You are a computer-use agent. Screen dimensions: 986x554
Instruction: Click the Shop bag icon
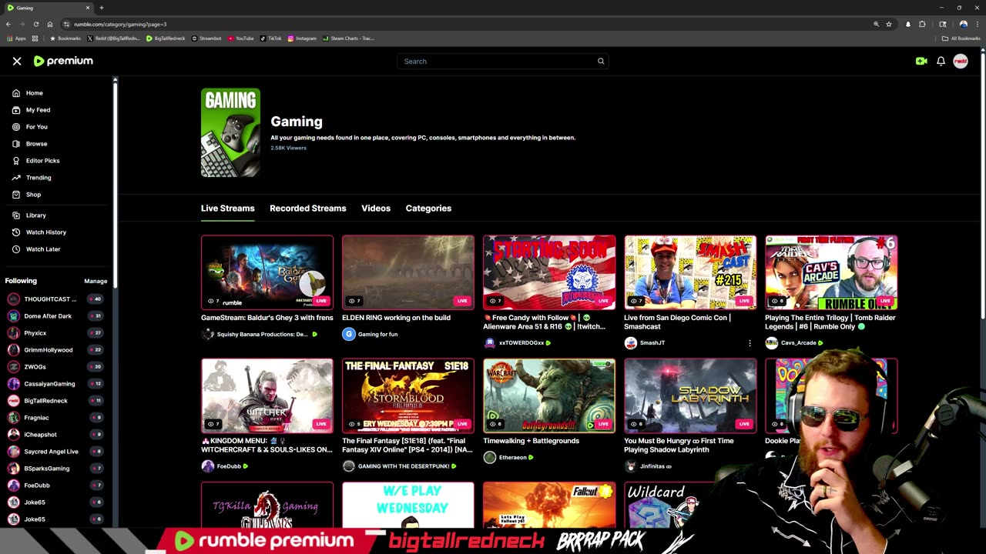point(16,195)
